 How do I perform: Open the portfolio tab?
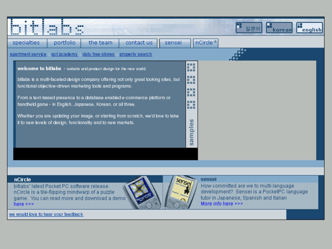click(64, 43)
